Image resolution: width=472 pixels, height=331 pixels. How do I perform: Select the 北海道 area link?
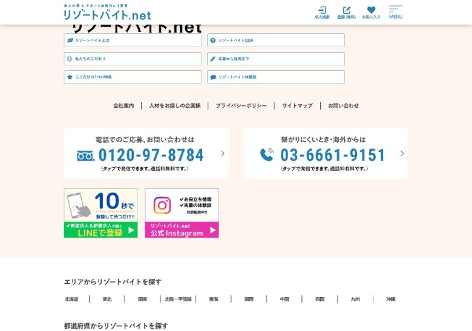pyautogui.click(x=71, y=299)
